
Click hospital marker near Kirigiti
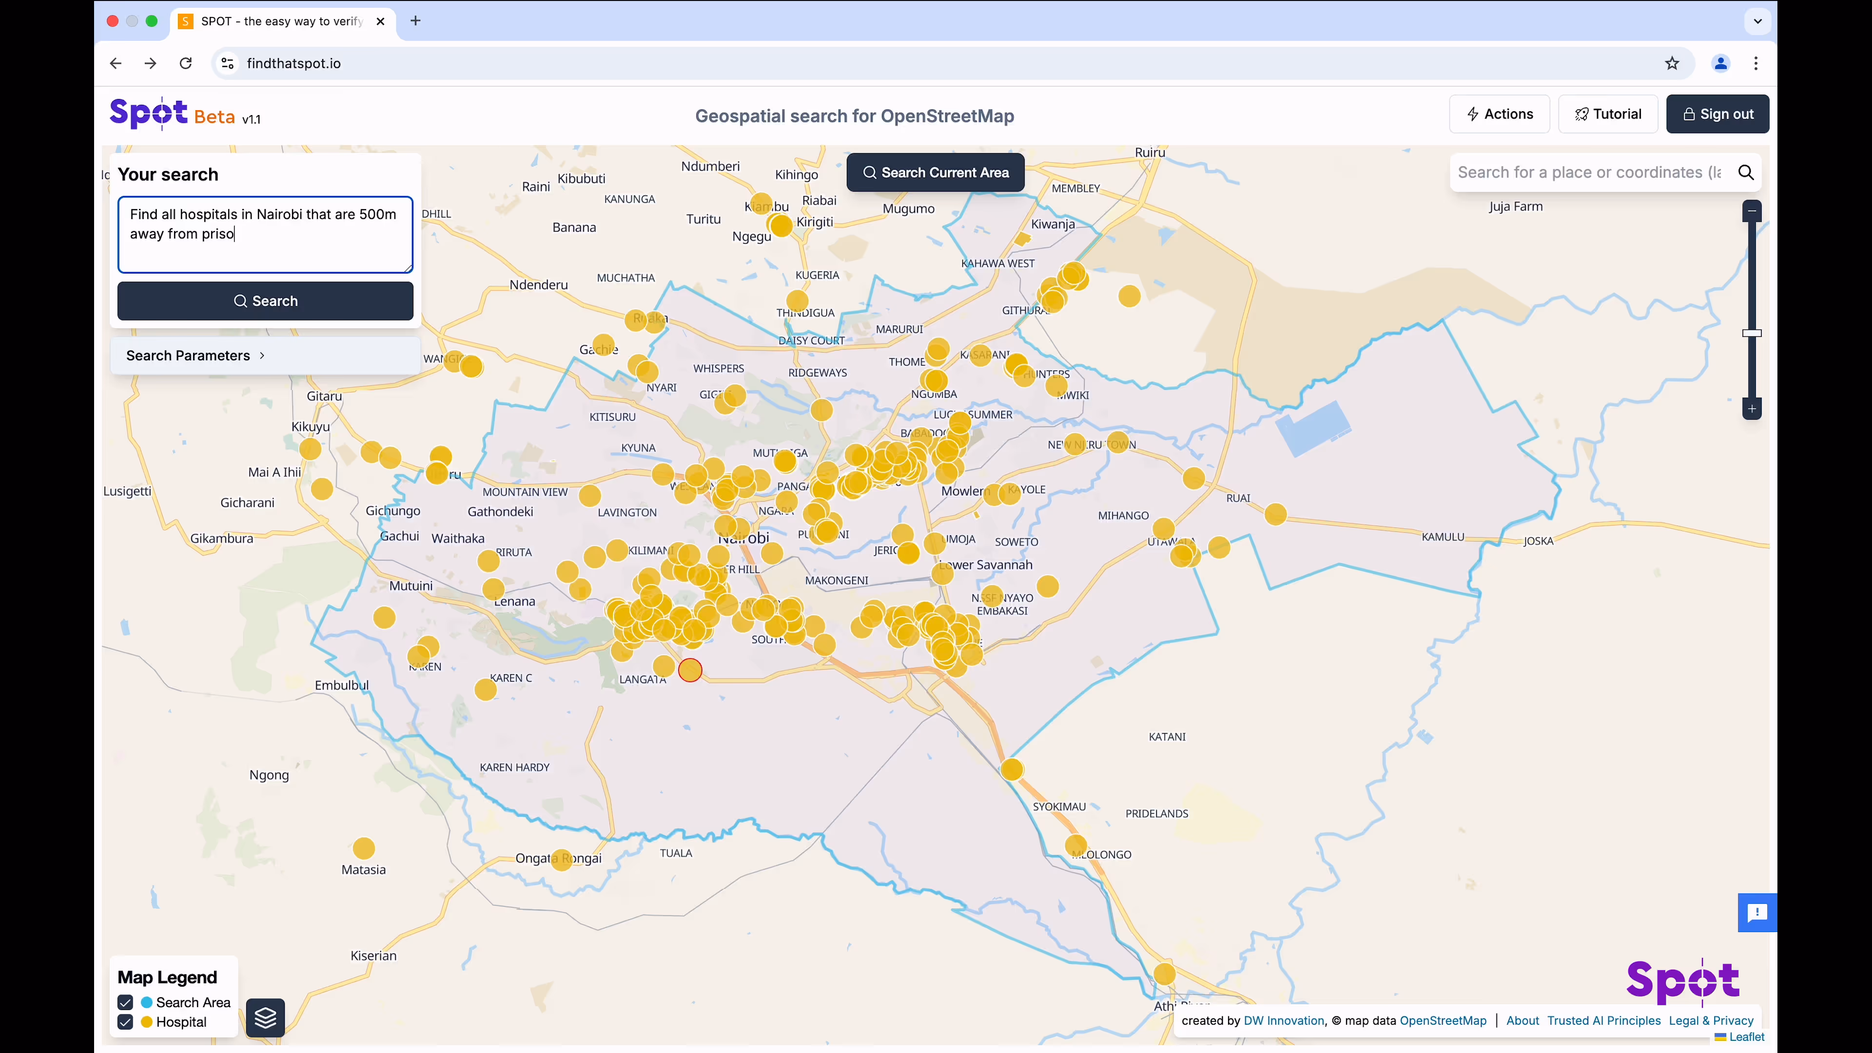point(781,226)
